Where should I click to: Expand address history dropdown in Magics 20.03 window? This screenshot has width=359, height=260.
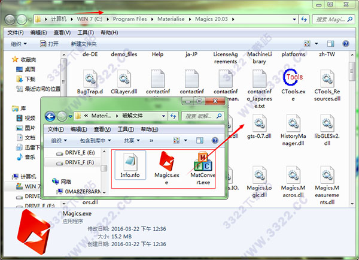[x=294, y=19]
